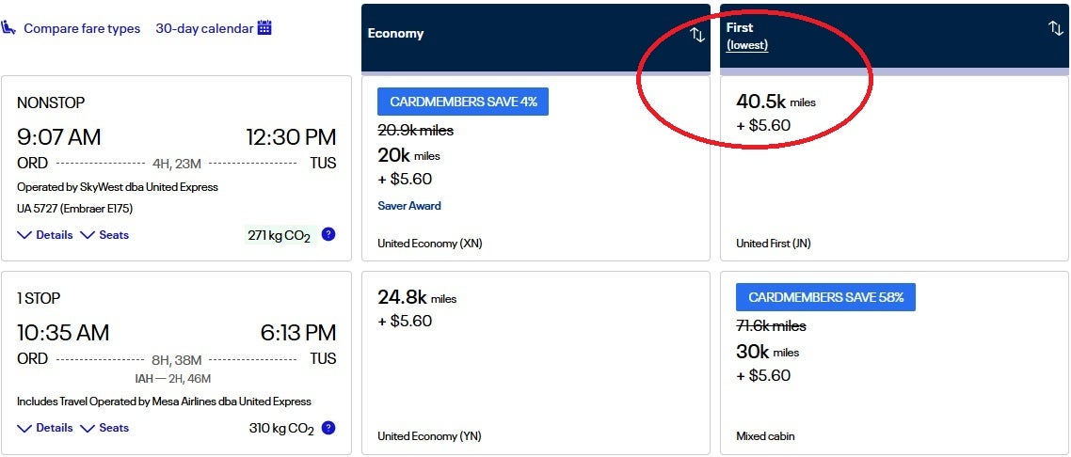Click CO2 info icon for 1-stop flight

pyautogui.click(x=328, y=427)
